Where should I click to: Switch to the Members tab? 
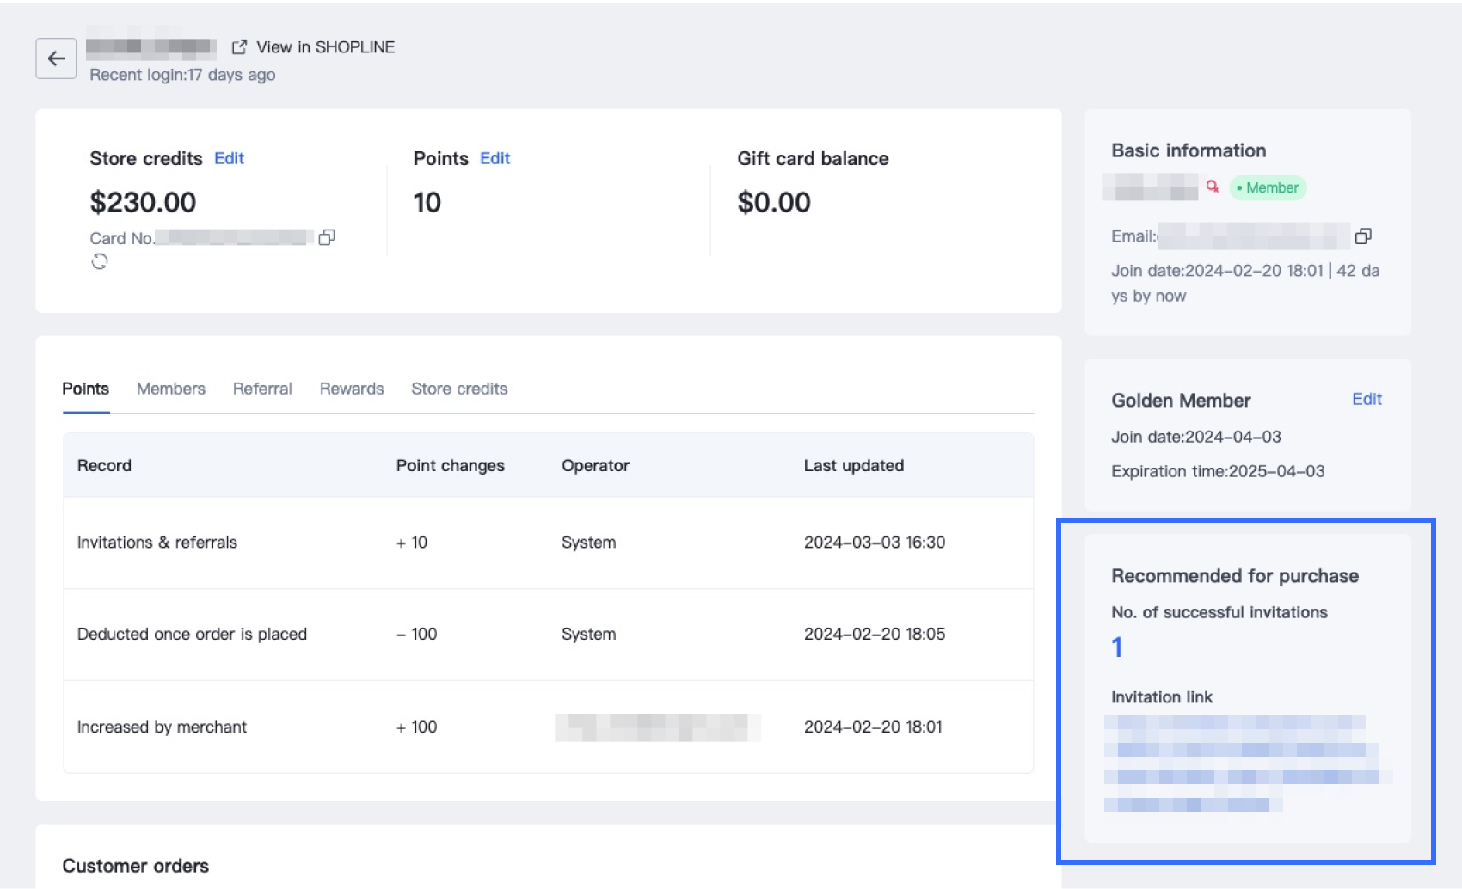coord(170,389)
